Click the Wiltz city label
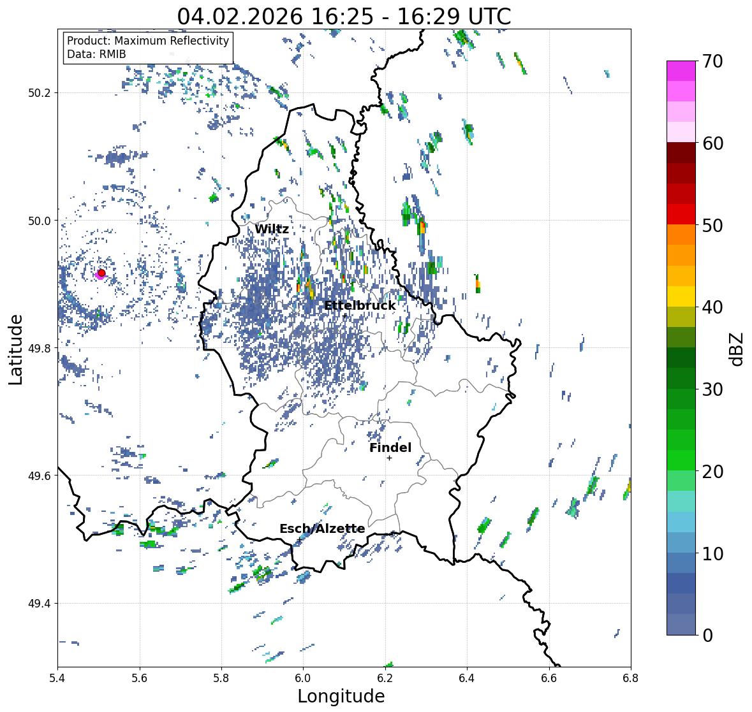The width and height of the screenshot is (752, 712). click(272, 229)
